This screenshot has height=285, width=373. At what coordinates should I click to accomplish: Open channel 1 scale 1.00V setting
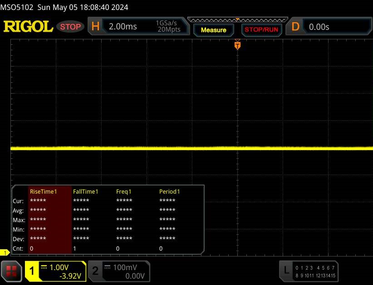pyautogui.click(x=59, y=267)
